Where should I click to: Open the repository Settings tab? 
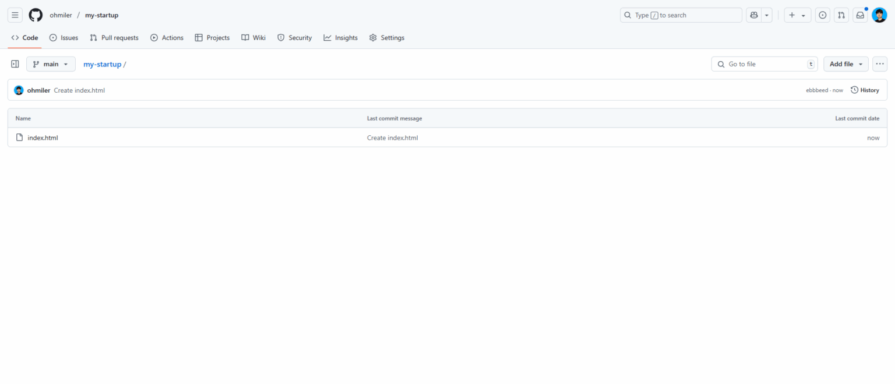click(387, 37)
